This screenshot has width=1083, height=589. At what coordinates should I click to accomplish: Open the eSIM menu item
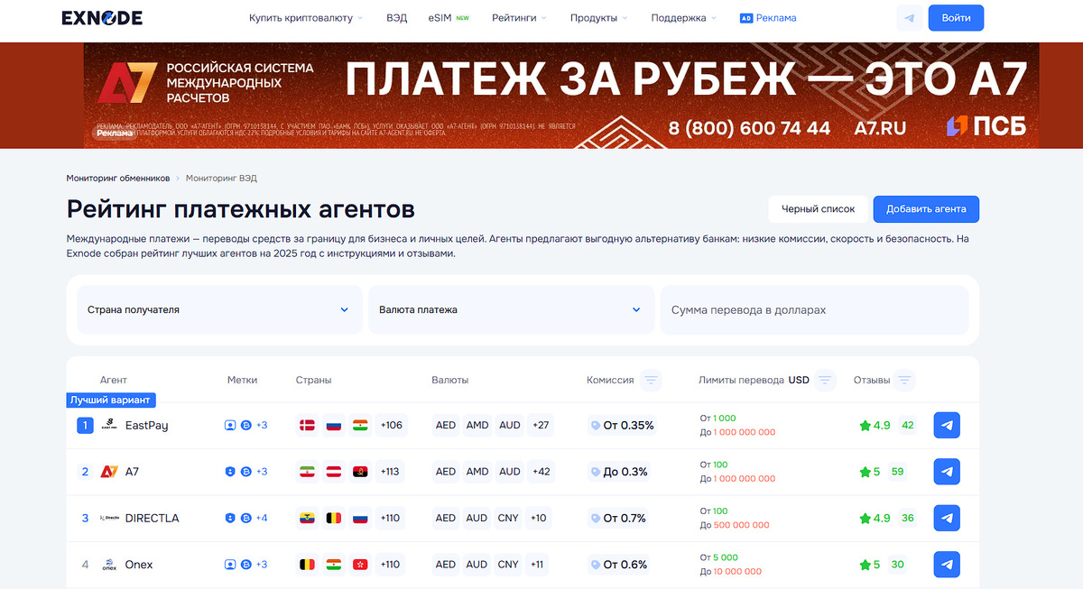pos(449,18)
